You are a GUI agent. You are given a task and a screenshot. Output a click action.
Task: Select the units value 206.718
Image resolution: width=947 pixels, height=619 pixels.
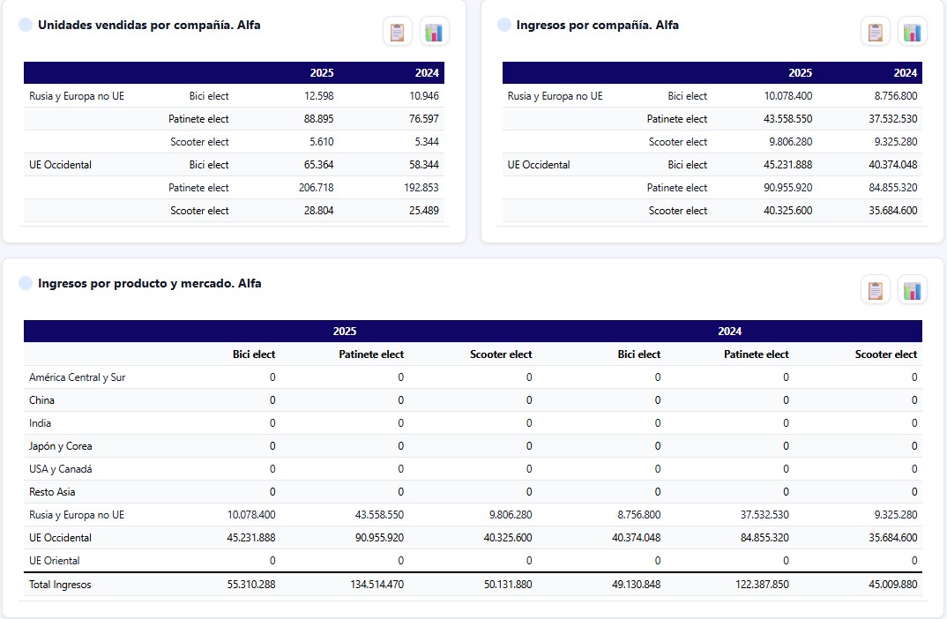[317, 188]
